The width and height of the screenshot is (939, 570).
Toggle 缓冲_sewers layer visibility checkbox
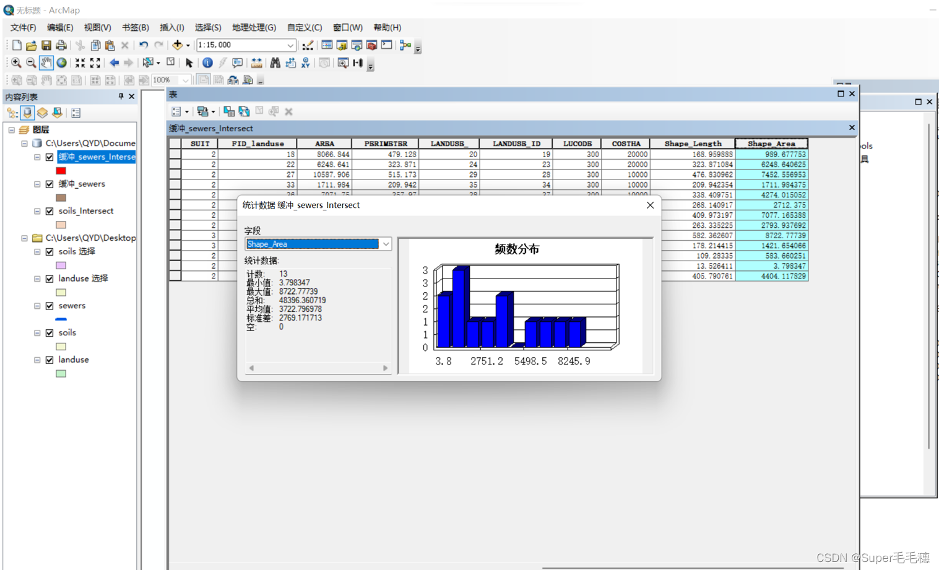(x=50, y=184)
